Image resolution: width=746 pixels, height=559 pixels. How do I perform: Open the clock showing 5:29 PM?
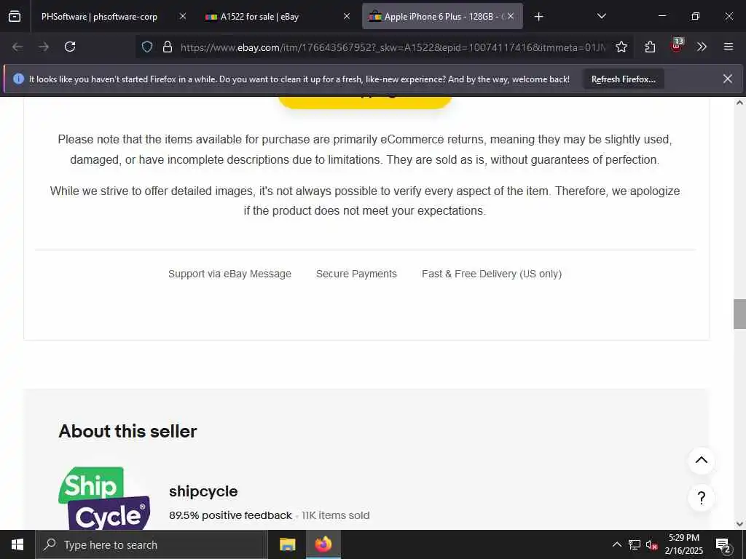pyautogui.click(x=683, y=544)
